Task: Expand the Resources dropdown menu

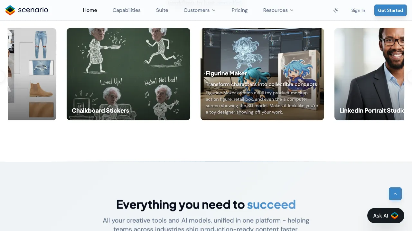Action: pos(278,10)
